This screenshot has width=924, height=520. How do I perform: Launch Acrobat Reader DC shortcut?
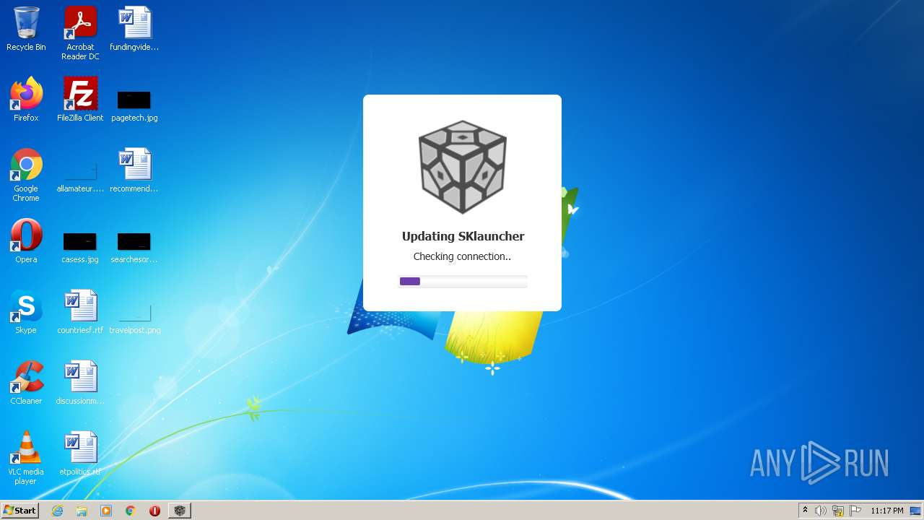80,33
